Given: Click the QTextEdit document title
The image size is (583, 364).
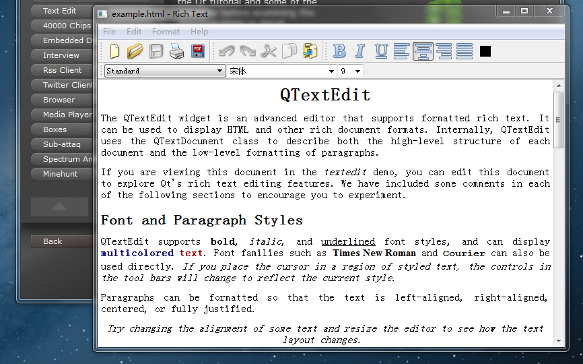Looking at the screenshot, I should point(325,95).
